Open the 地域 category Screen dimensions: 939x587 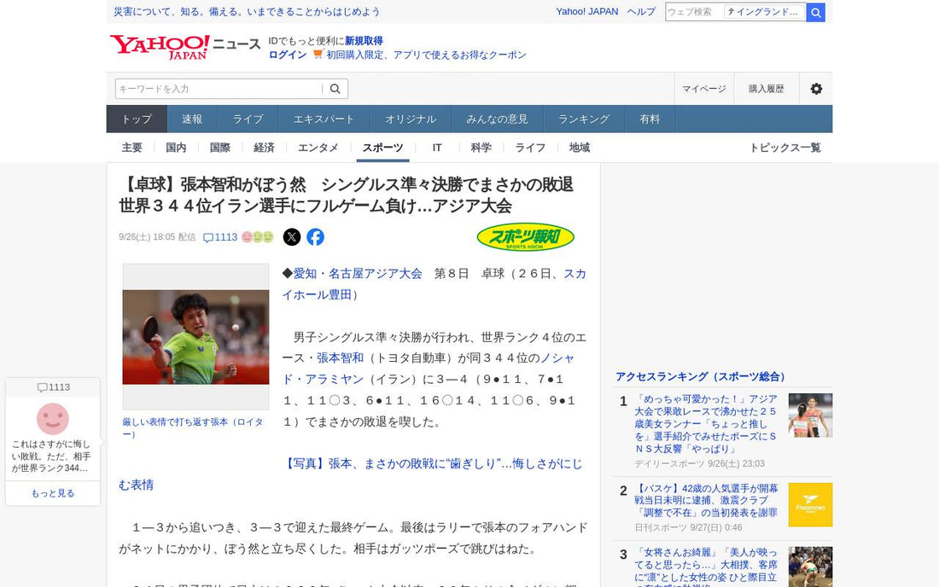[579, 148]
